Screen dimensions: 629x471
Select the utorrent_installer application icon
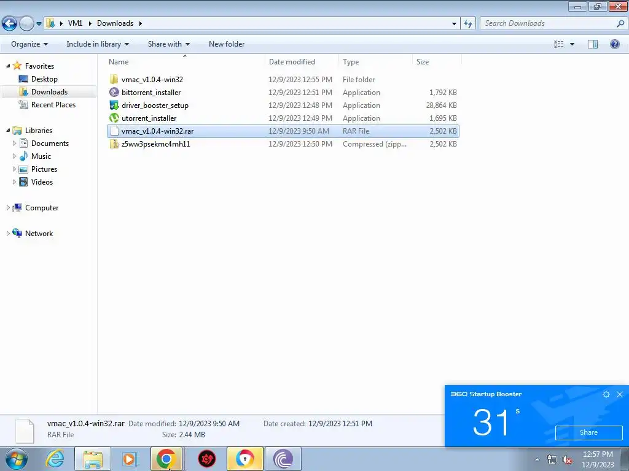click(114, 118)
